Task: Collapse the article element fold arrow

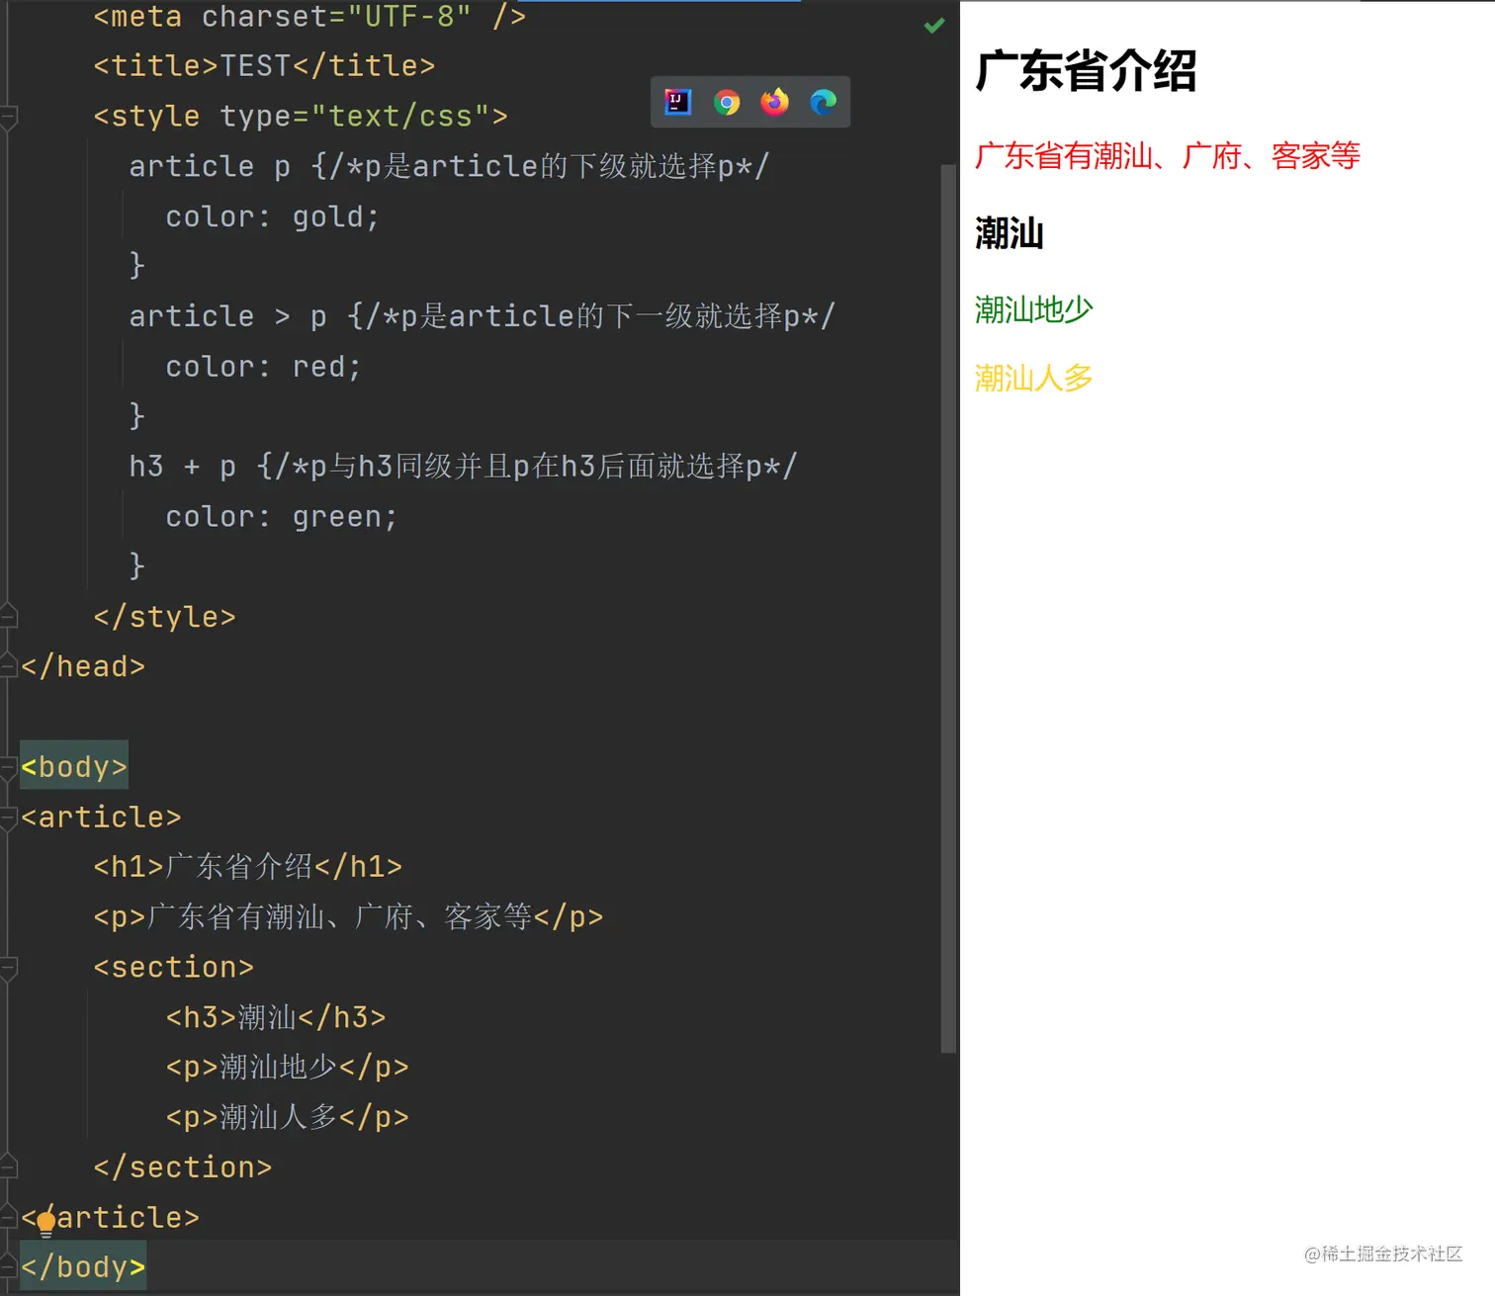Action: tap(7, 816)
